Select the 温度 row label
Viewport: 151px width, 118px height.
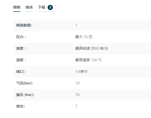[21, 60]
